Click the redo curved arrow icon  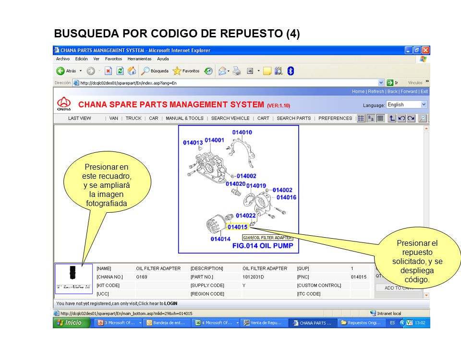click(411, 118)
